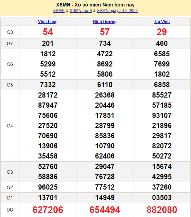Click G6 number 5512
This screenshot has width=191, height=217.
(48, 74)
